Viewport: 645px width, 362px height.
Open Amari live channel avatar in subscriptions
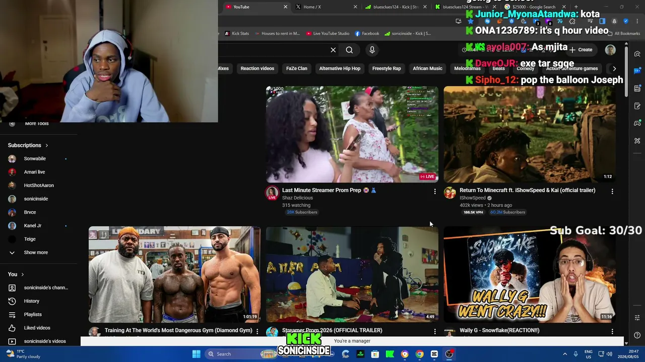tap(12, 172)
